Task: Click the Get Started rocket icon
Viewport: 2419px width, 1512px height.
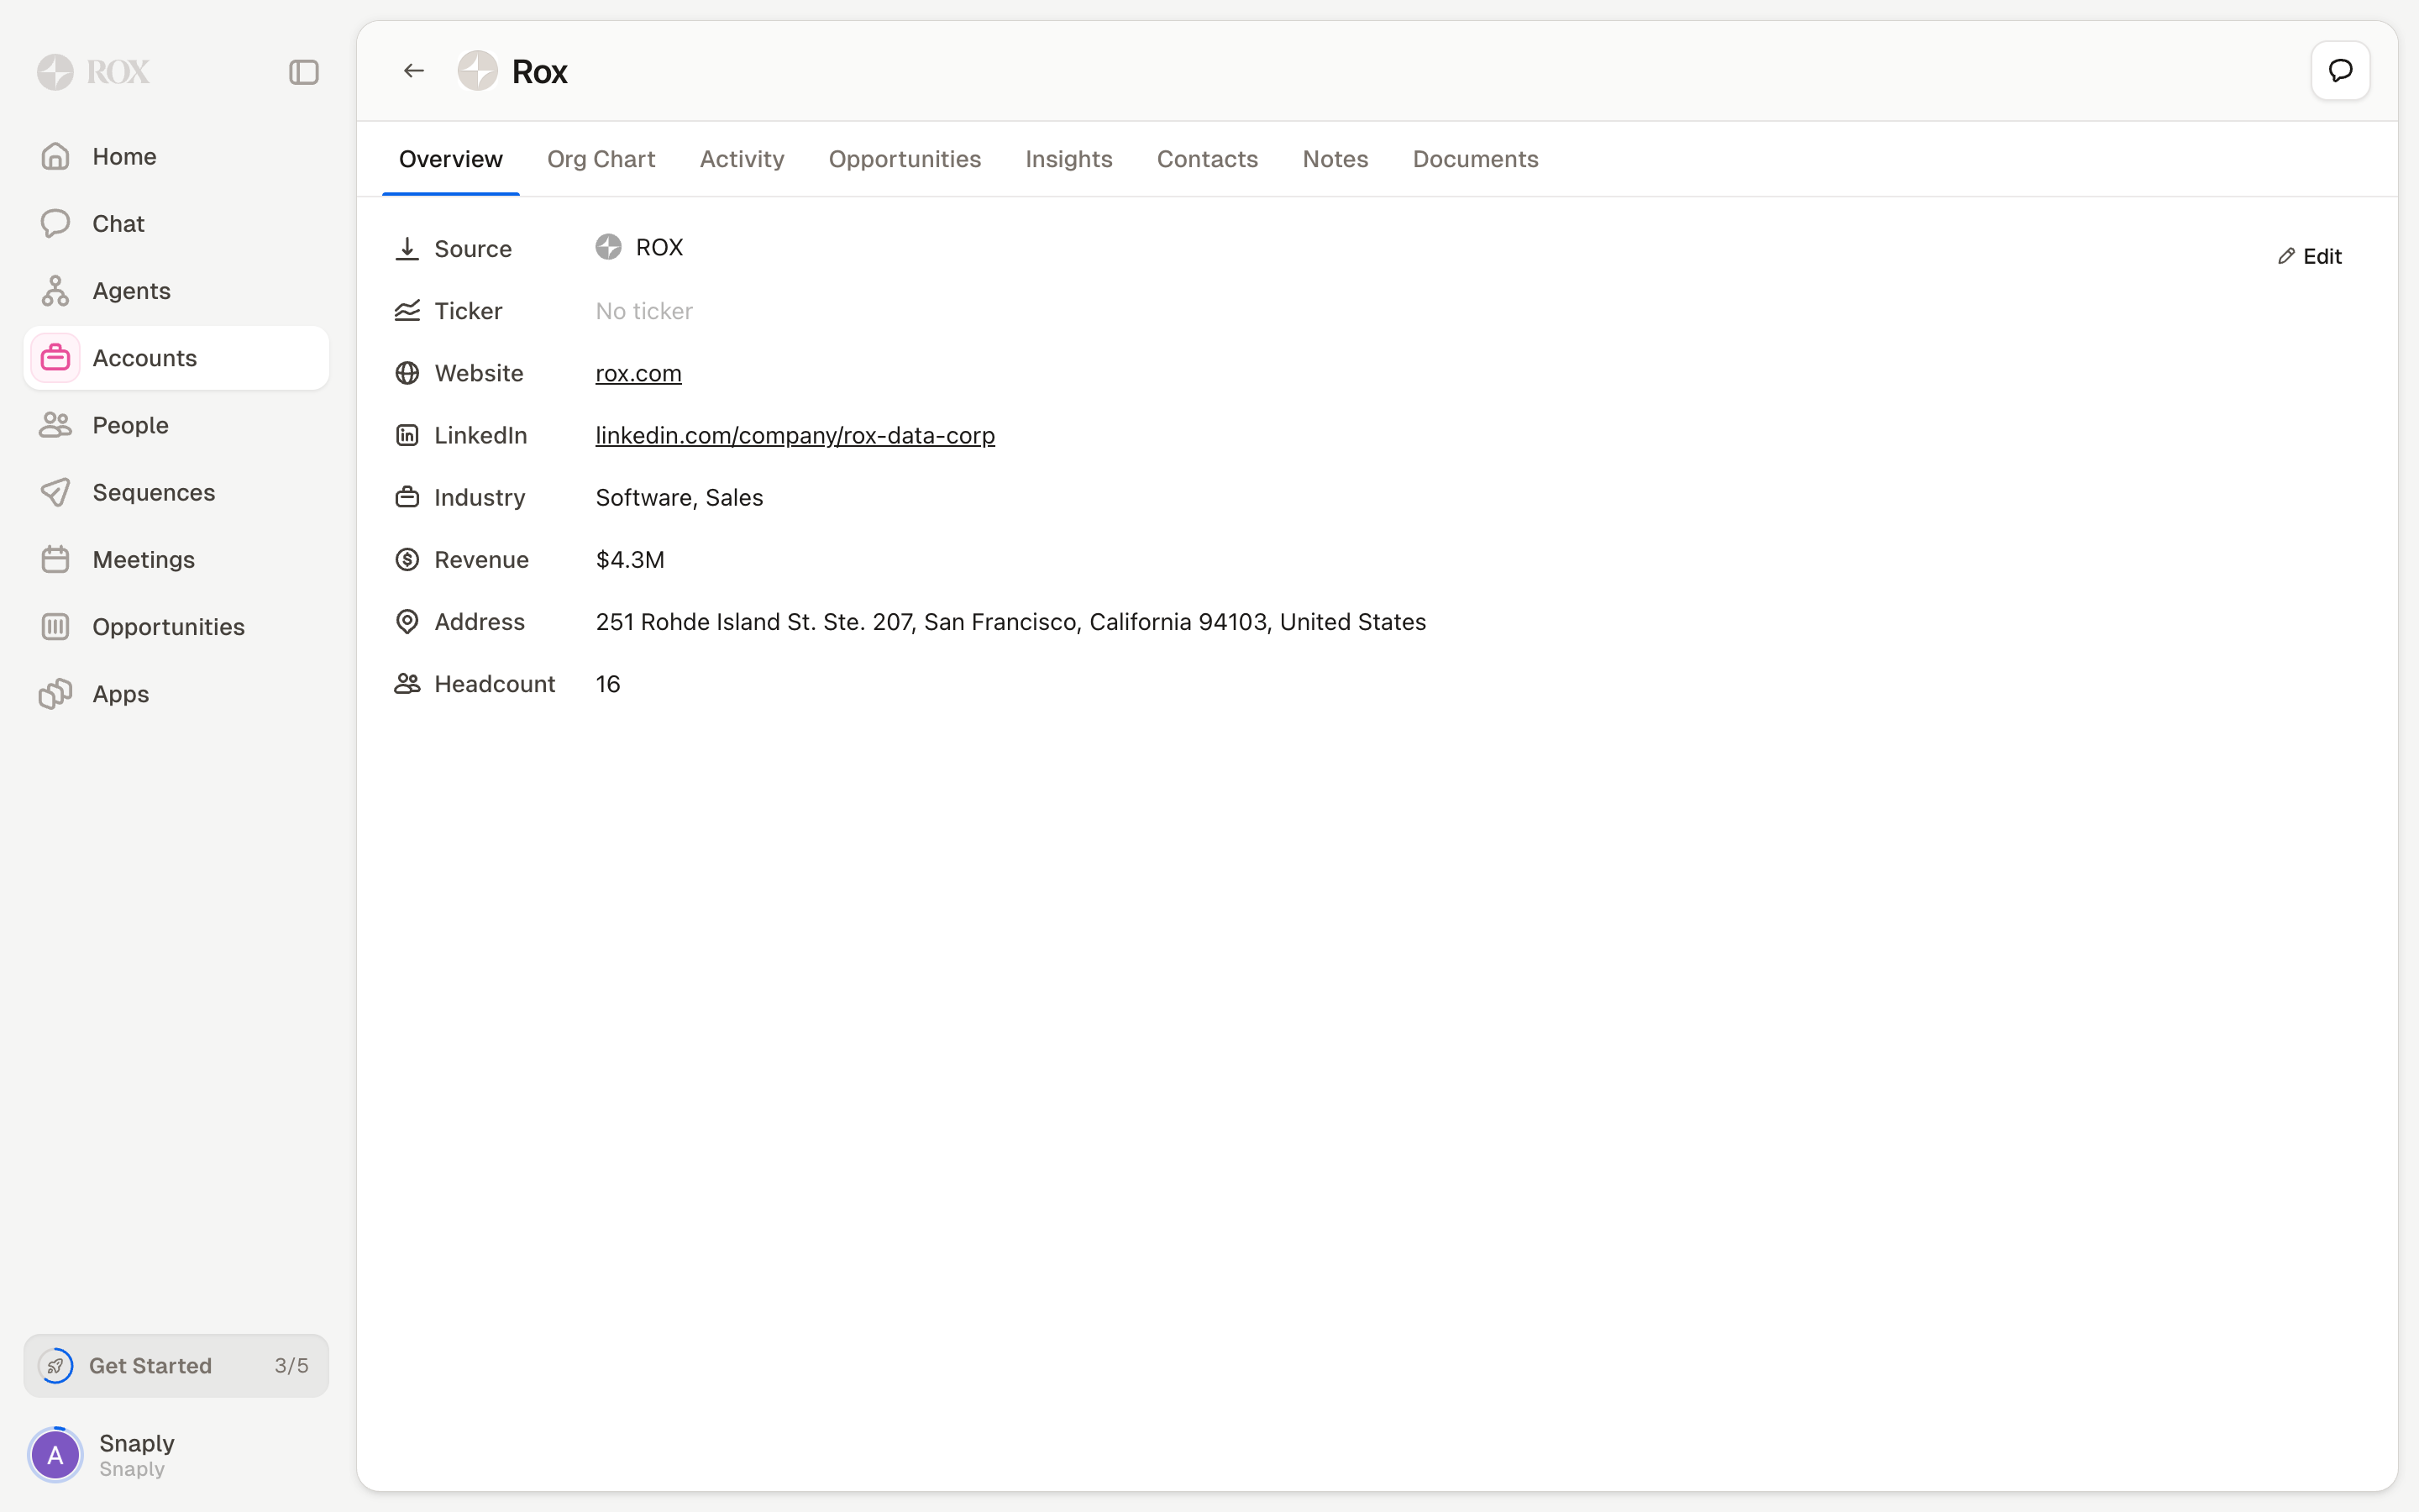Action: coord(56,1365)
